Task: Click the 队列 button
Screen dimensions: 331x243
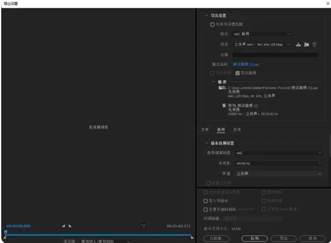Action: 255,238
